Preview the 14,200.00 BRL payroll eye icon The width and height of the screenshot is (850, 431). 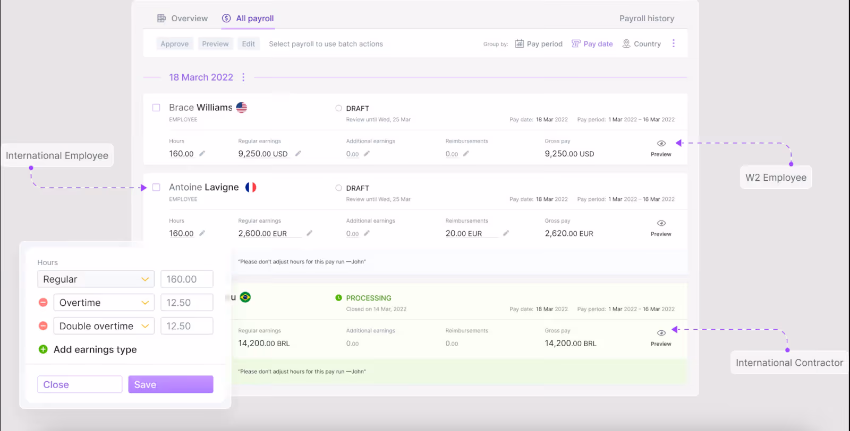[661, 333]
